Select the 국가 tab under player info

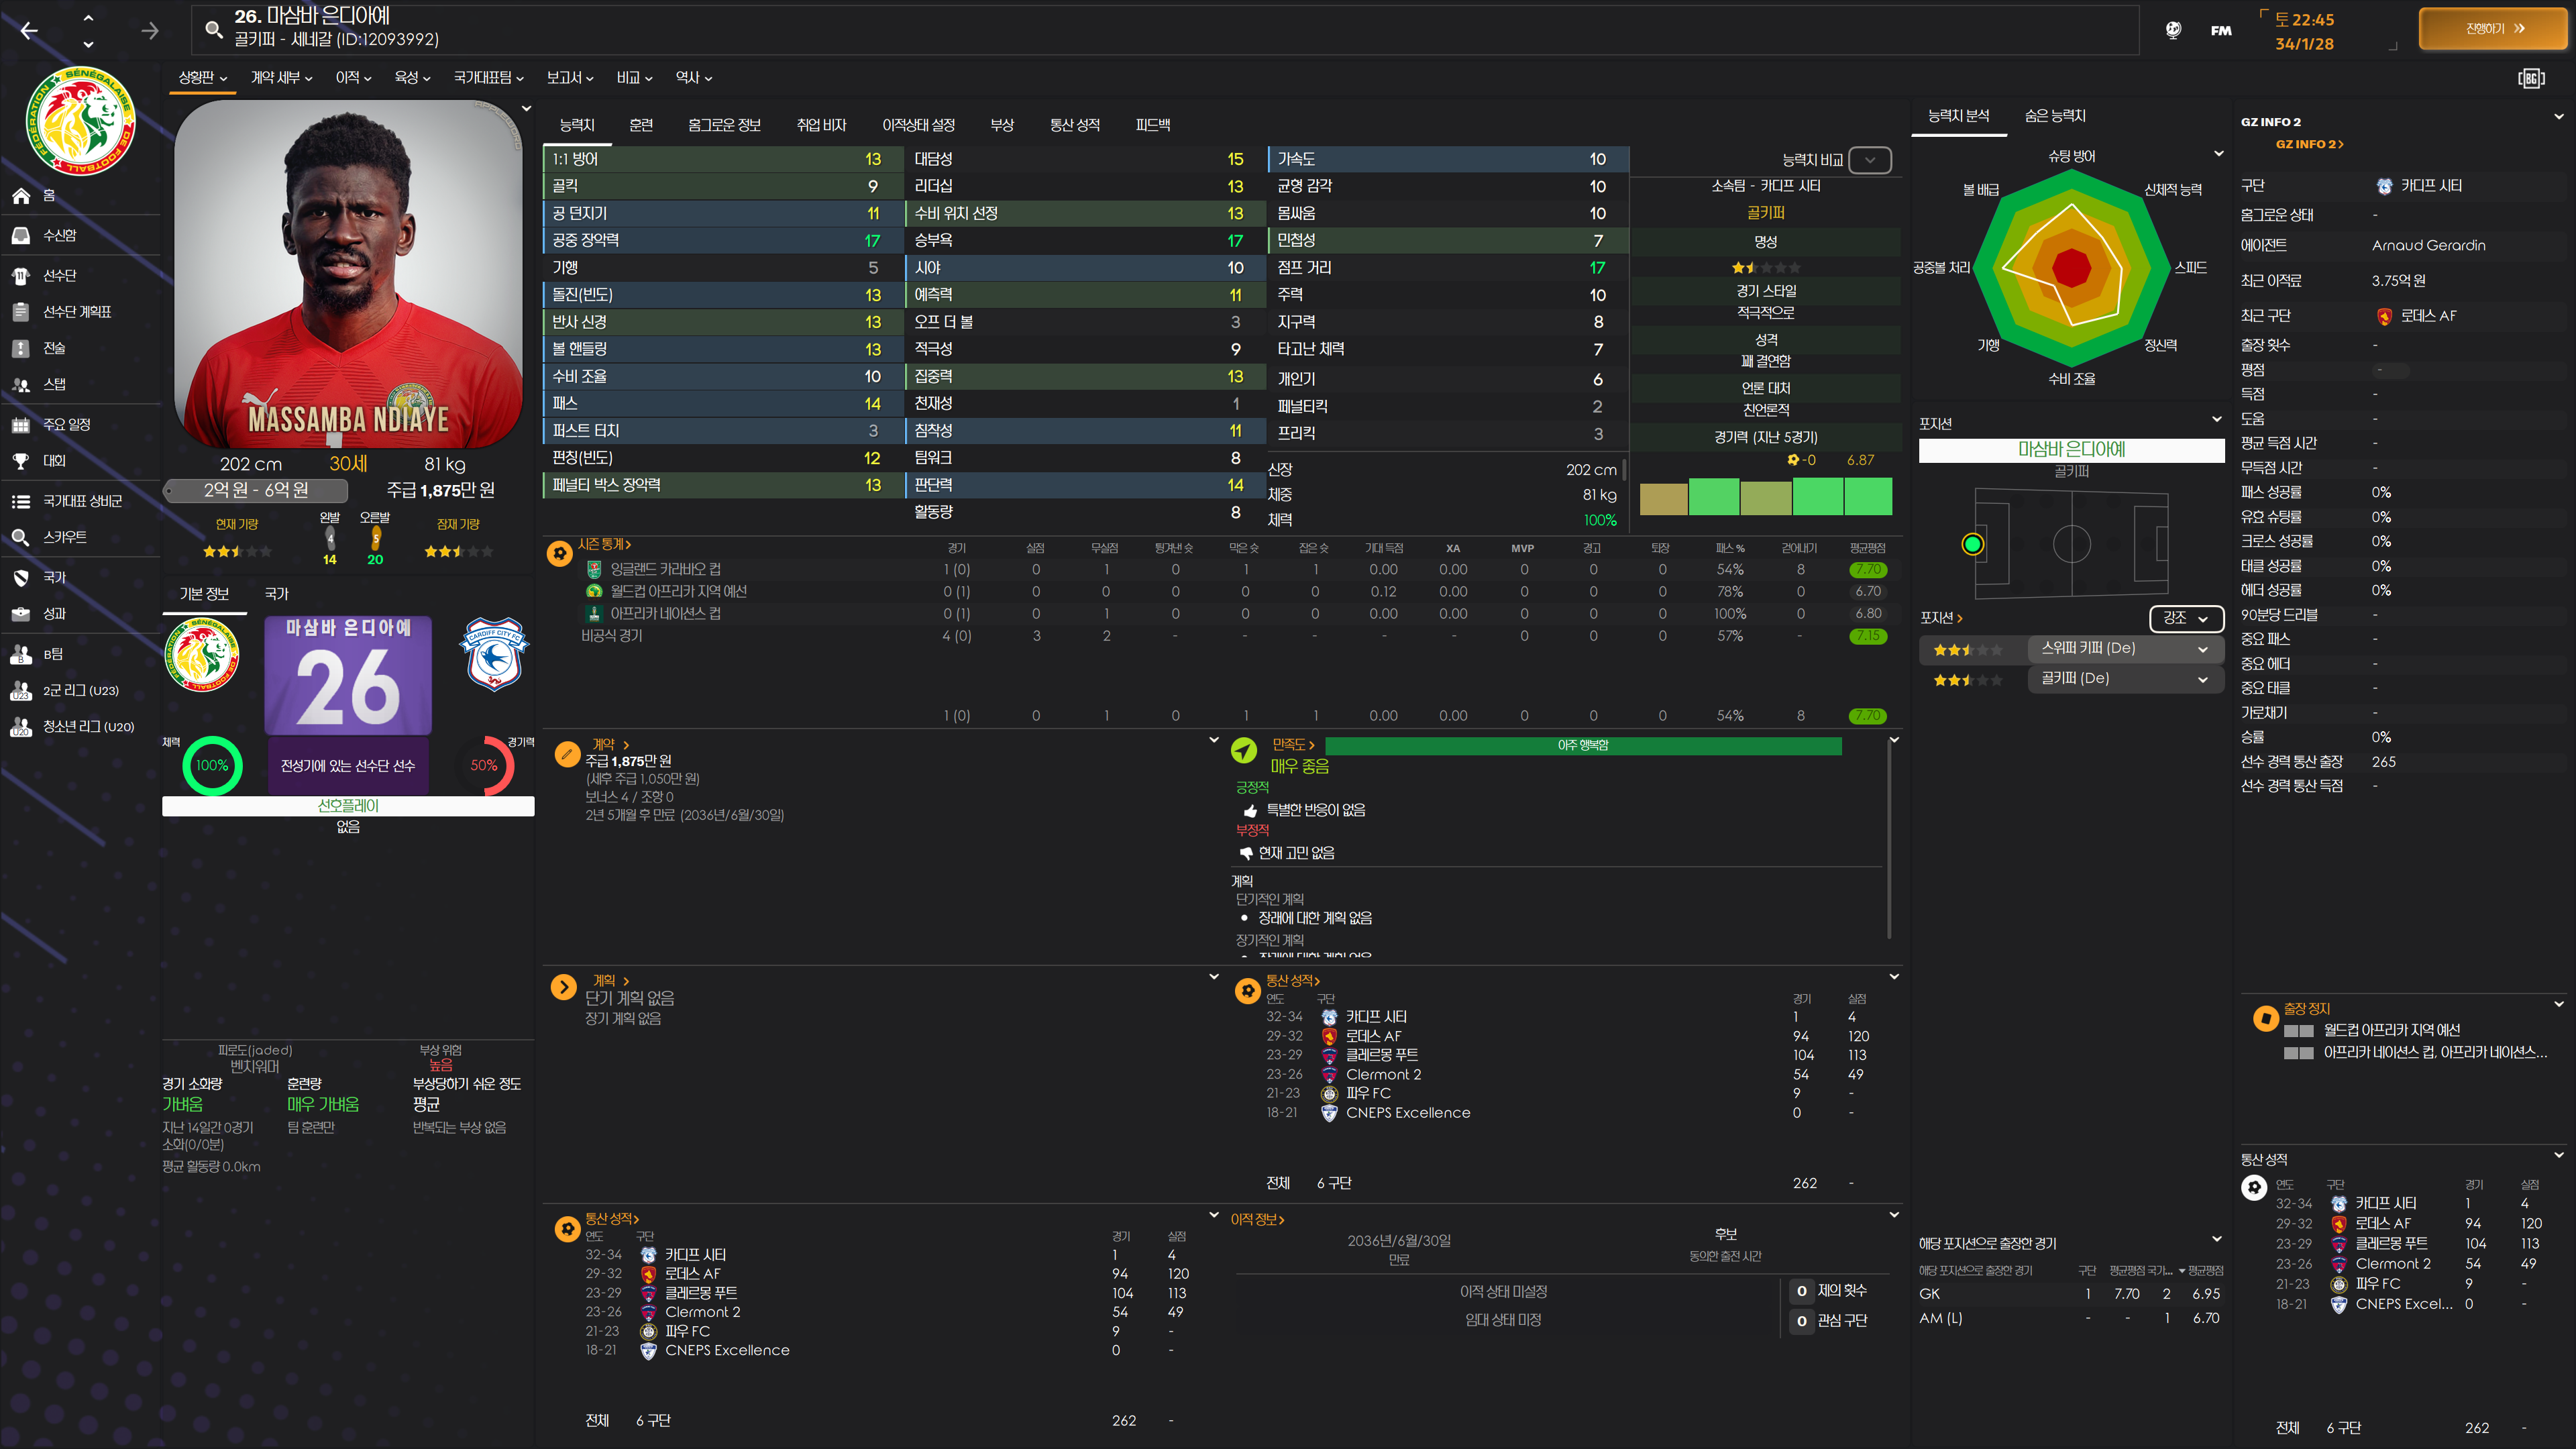tap(276, 594)
